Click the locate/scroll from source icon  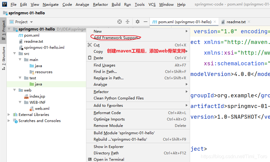pyautogui.click(x=120, y=22)
